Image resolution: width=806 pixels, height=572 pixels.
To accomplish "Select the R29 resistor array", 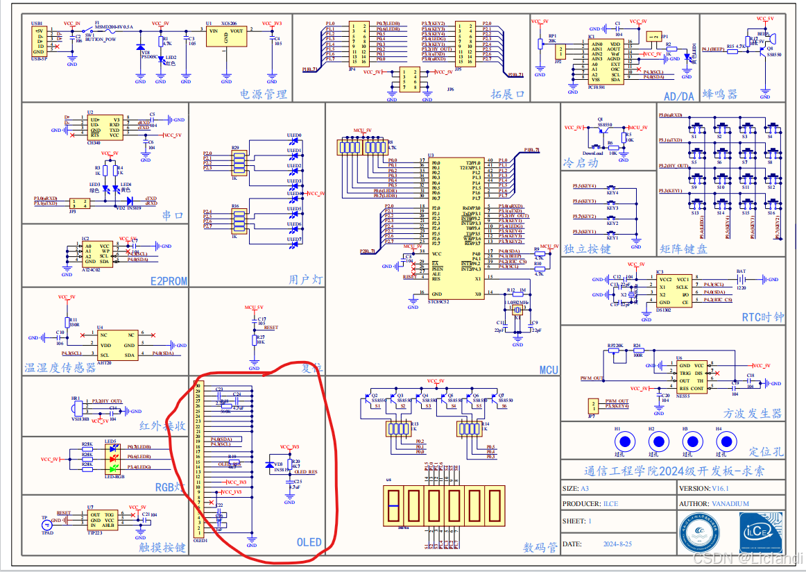I will pyautogui.click(x=239, y=163).
